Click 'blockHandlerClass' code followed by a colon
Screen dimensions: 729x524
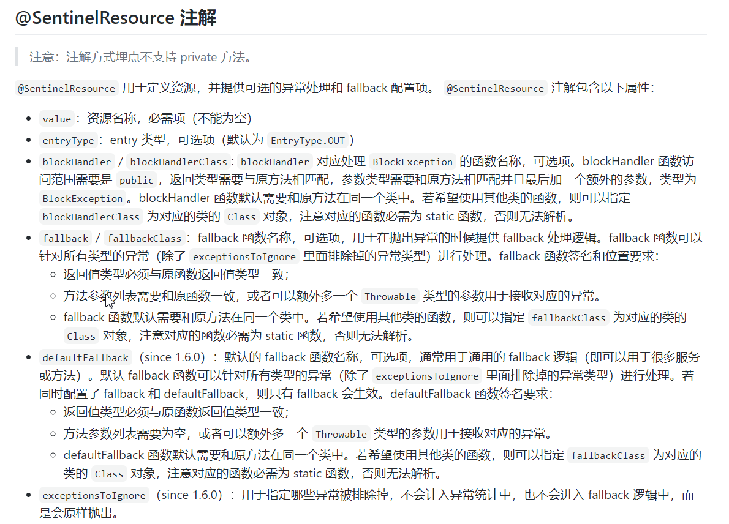178,162
